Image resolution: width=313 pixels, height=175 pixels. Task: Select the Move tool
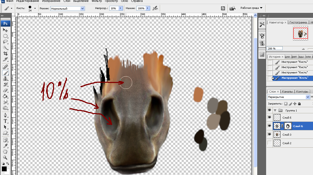(5, 30)
